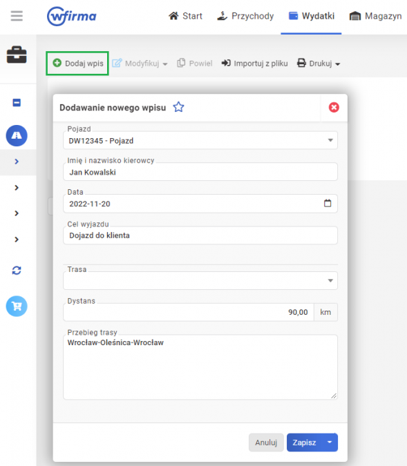This screenshot has width=407, height=466.
Task: Switch to the Wydatki tab
Action: 312,16
